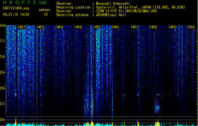The width and height of the screenshot is (198, 126).
Task: Click the meteor count value 18
Action: coord(46,14)
